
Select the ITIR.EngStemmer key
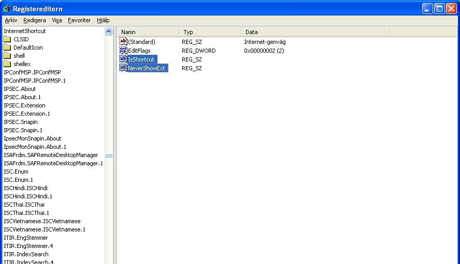[x=26, y=238]
